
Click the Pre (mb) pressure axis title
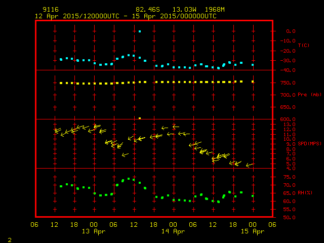click(x=309, y=95)
